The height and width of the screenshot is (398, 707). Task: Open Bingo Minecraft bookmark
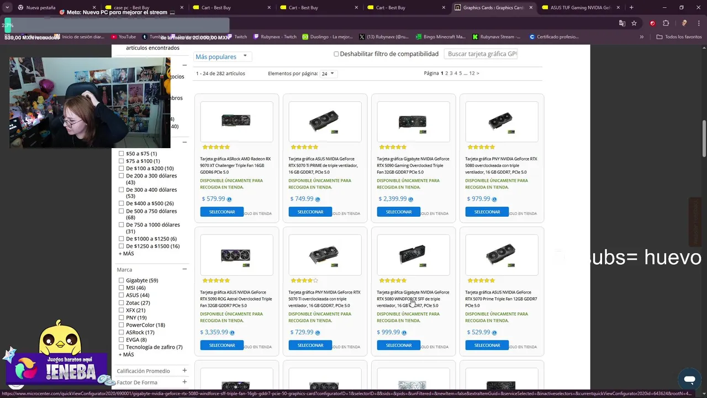click(440, 37)
